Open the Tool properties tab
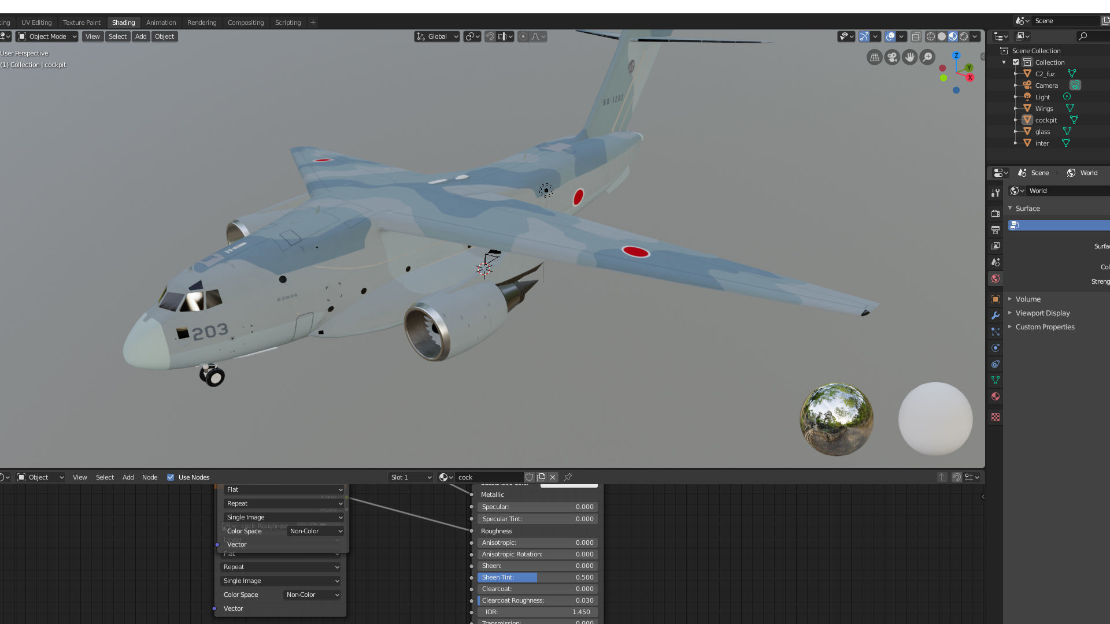The height and width of the screenshot is (624, 1110). (x=996, y=193)
